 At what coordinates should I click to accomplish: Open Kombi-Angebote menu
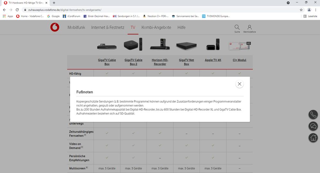(156, 27)
